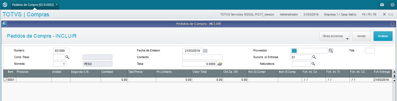Click the Anular button
The height and width of the screenshot is (101, 397).
click(361, 36)
